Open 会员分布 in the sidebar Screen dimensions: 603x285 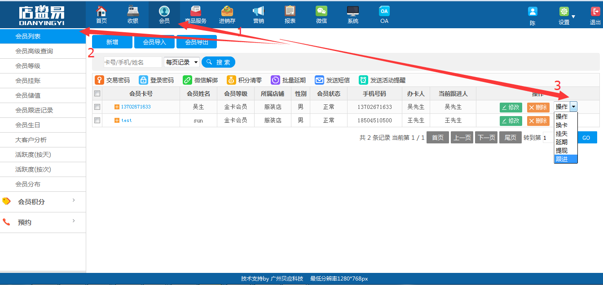tap(43, 184)
